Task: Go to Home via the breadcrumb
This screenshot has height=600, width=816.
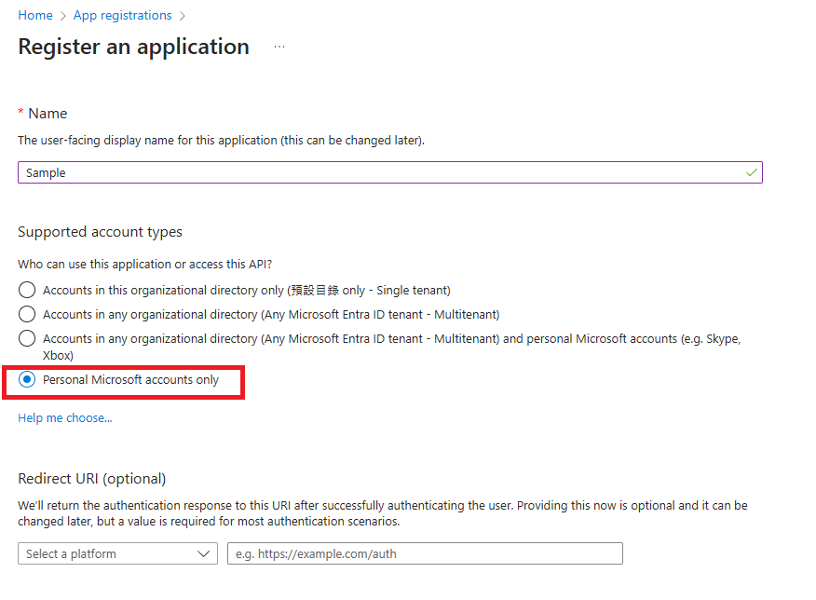Action: click(35, 16)
